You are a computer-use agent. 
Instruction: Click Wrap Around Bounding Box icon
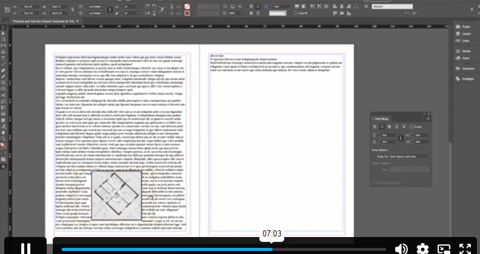pos(382,127)
